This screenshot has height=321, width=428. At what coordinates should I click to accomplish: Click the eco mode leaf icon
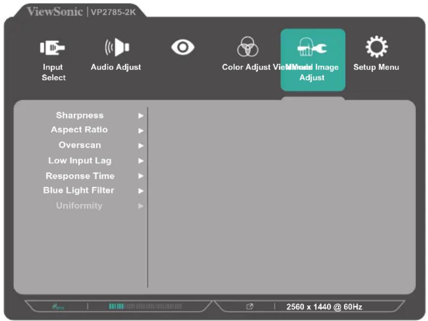tap(58, 307)
